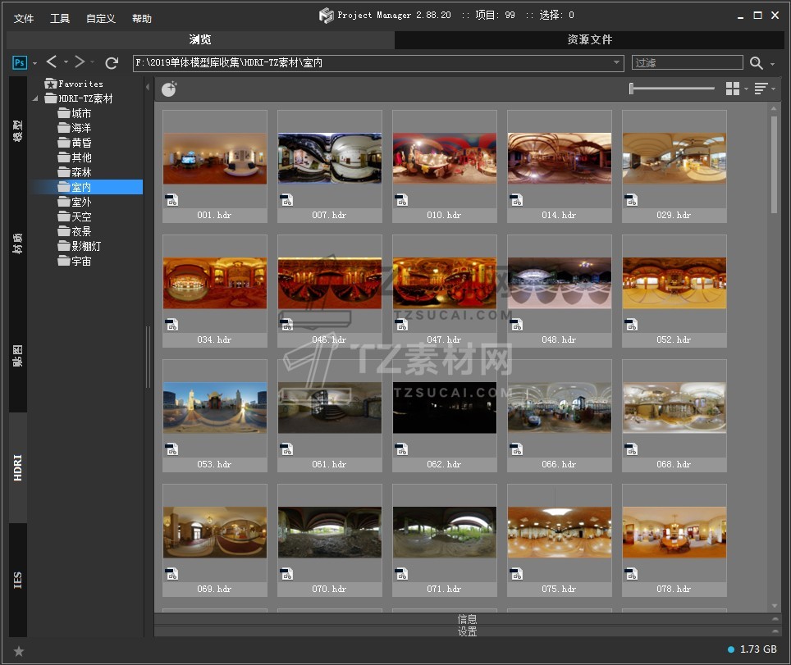Viewport: 791px width, 665px height.
Task: Select the HDRI vertical side tab
Action: pyautogui.click(x=18, y=467)
